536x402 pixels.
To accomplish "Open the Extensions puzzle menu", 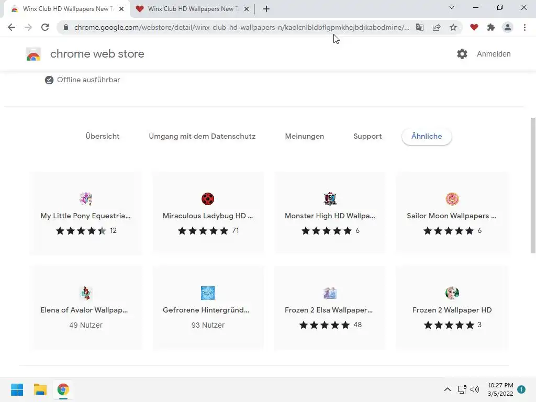I will pyautogui.click(x=490, y=27).
